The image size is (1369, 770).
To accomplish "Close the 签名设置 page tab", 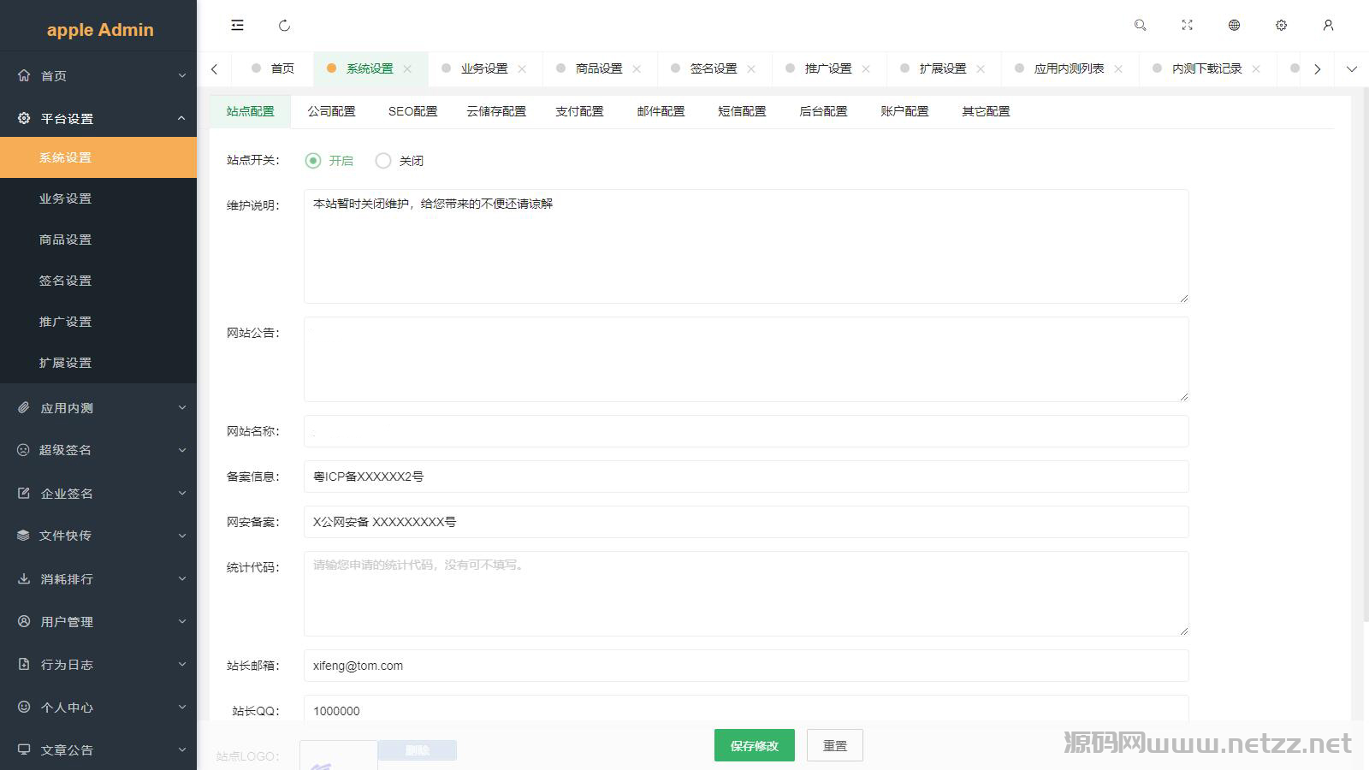I will click(751, 68).
